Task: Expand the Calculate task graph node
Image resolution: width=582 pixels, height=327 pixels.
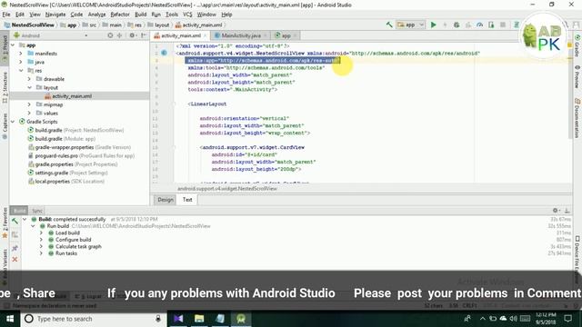Action: click(x=41, y=246)
